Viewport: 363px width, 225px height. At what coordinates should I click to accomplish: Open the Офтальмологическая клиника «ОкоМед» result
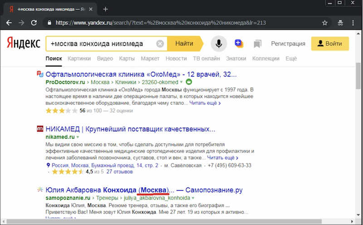[x=141, y=74]
